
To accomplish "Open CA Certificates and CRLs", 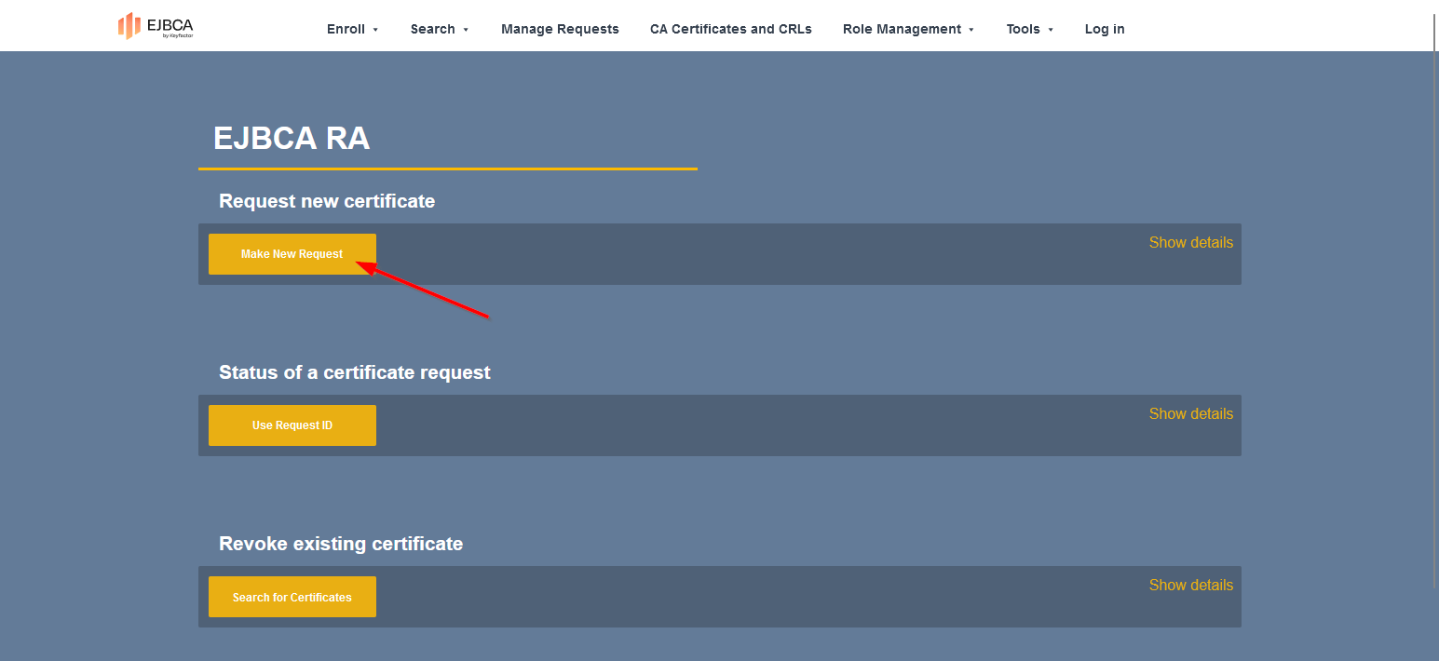I will tap(730, 29).
